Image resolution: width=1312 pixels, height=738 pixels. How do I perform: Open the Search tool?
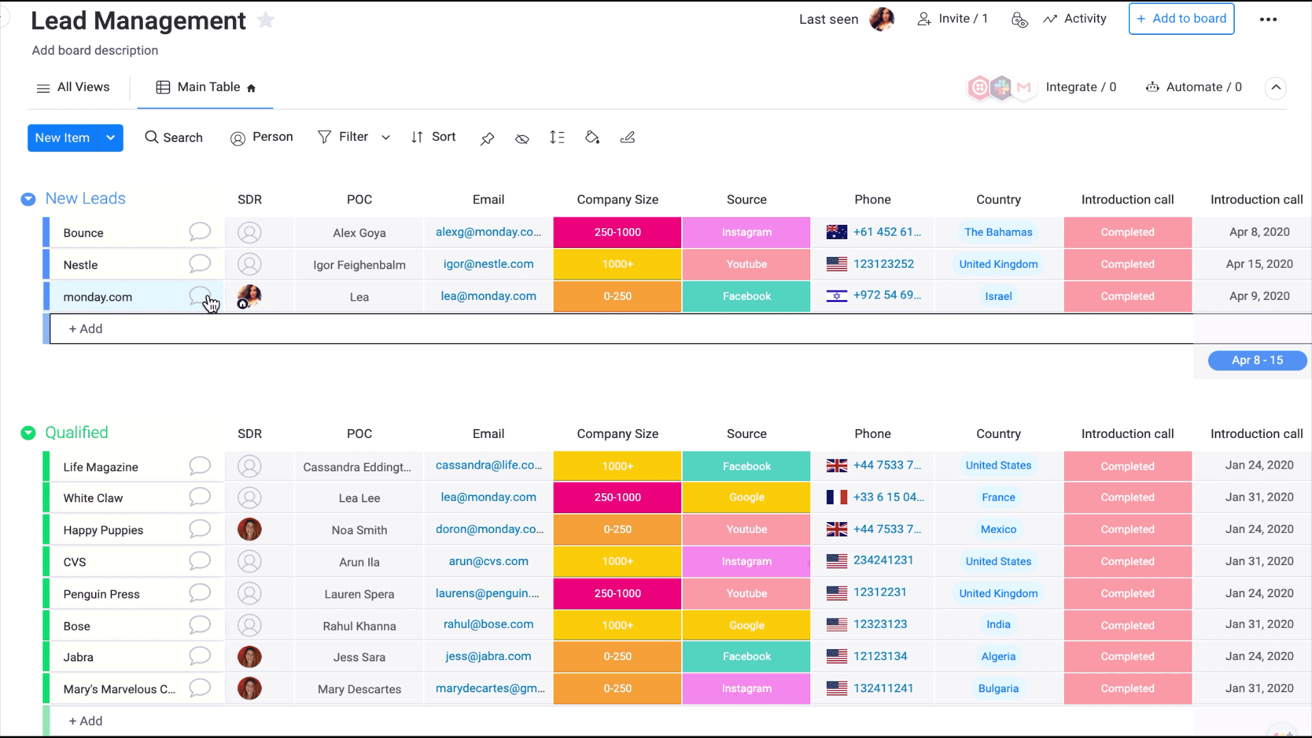pos(174,137)
